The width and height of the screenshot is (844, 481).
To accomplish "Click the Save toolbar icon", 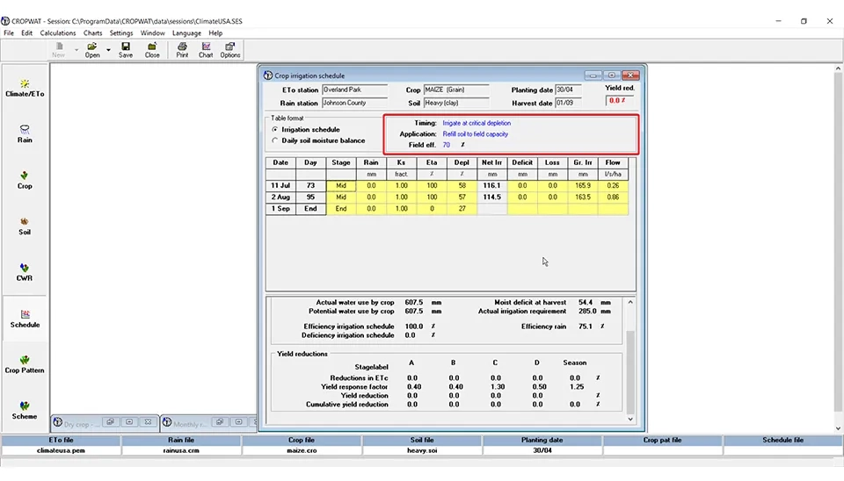I will pos(126,49).
